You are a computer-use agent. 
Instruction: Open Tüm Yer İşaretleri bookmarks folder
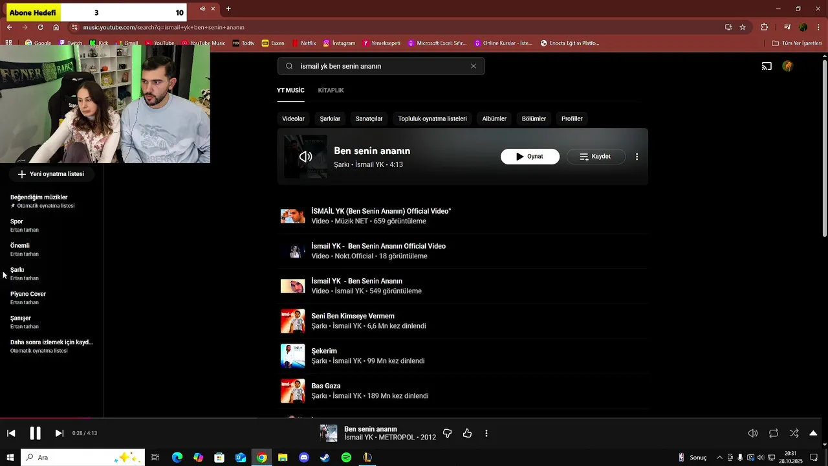(796, 43)
